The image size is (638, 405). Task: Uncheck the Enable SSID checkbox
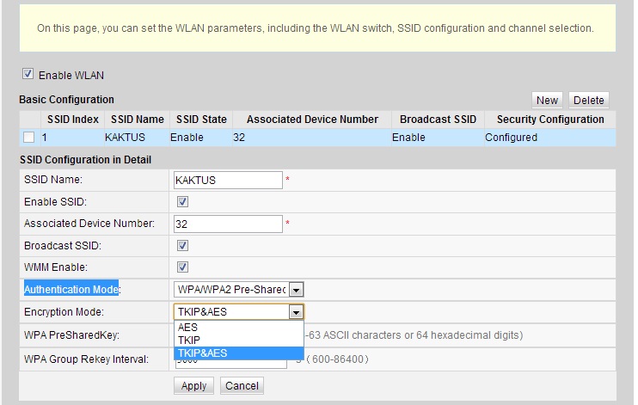pyautogui.click(x=182, y=201)
